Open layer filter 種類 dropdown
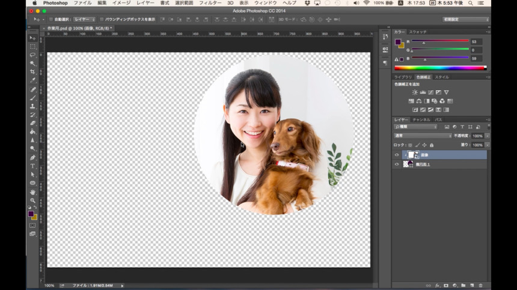 415,127
